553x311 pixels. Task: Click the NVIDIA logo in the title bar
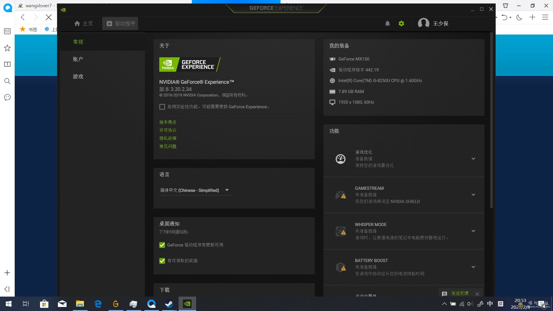[x=63, y=10]
